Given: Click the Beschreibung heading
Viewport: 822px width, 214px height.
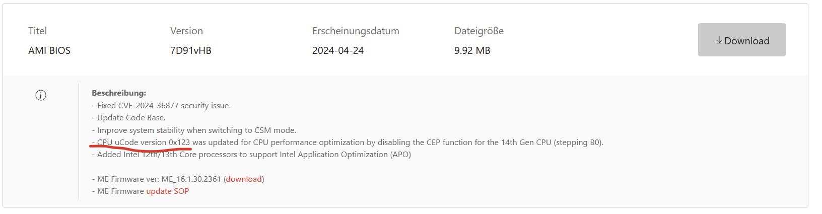Looking at the screenshot, I should 119,93.
